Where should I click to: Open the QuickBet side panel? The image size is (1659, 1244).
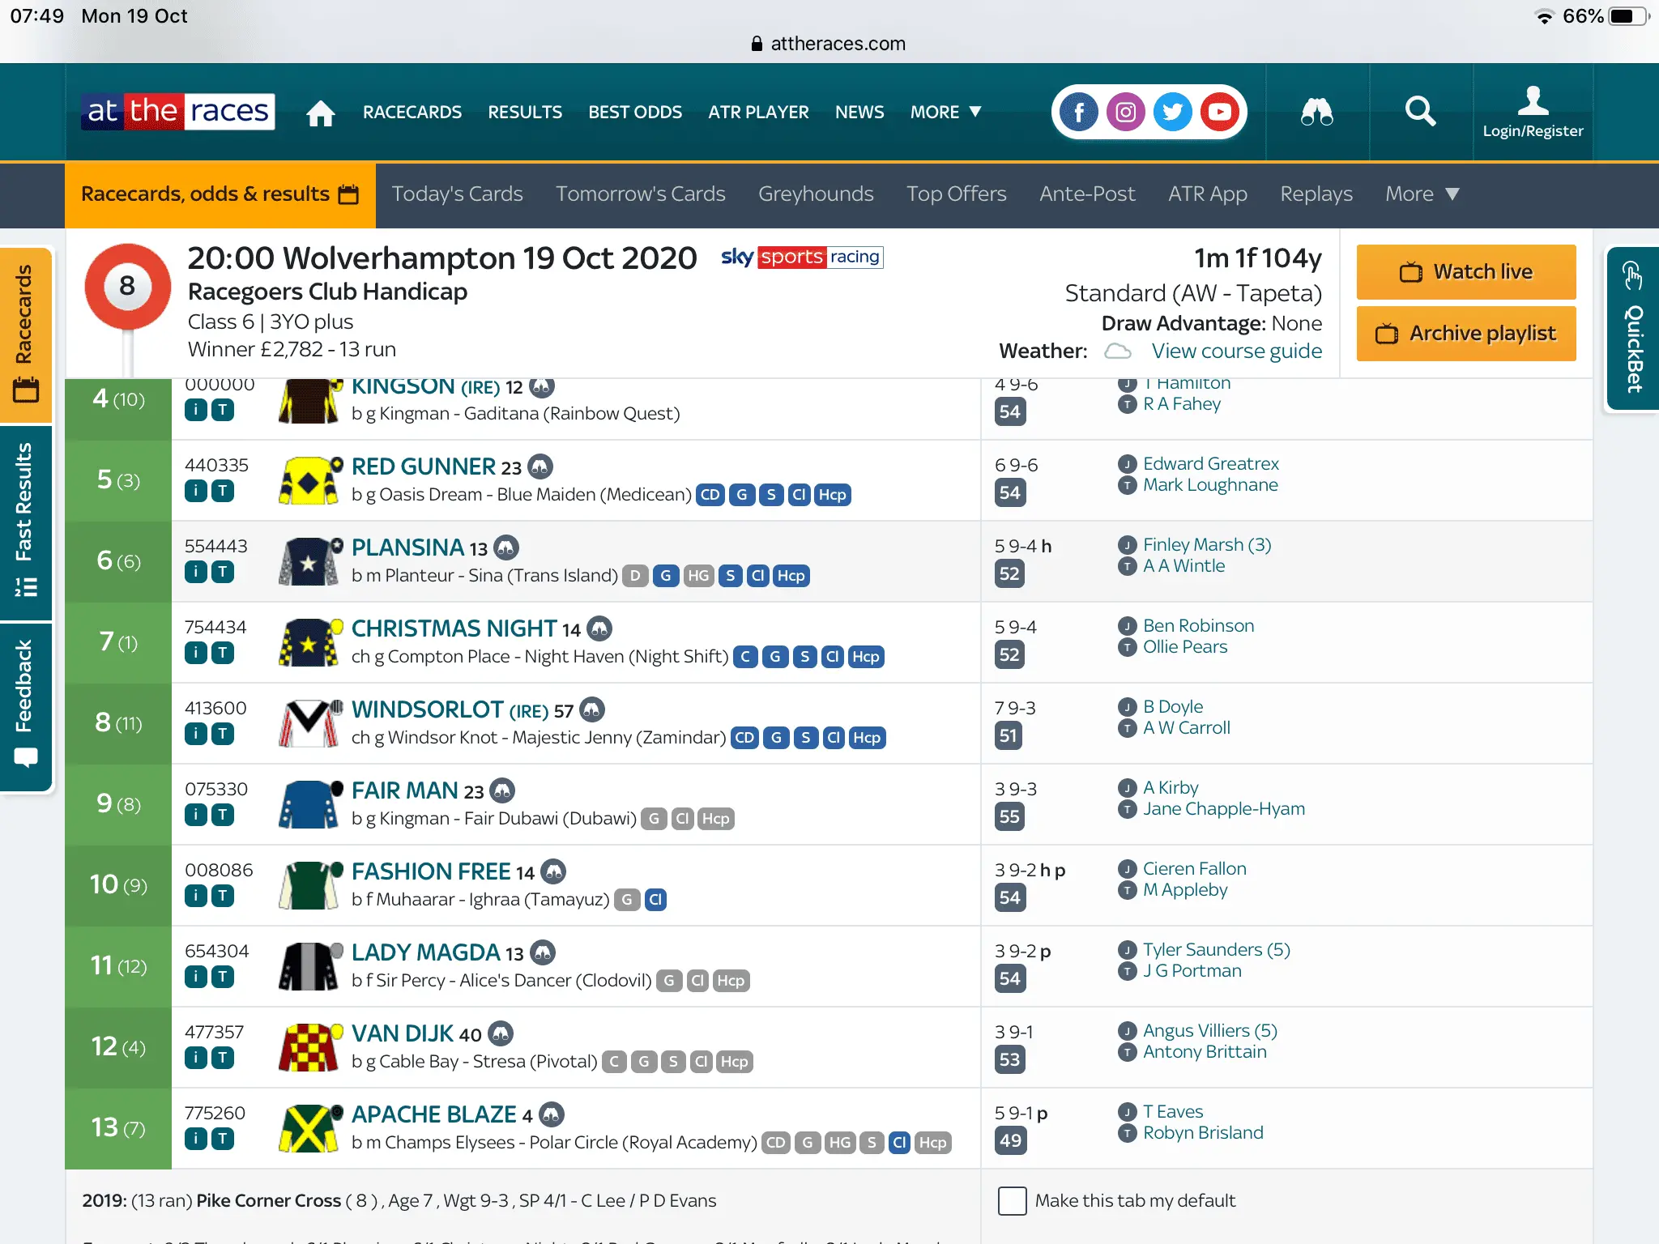point(1633,330)
